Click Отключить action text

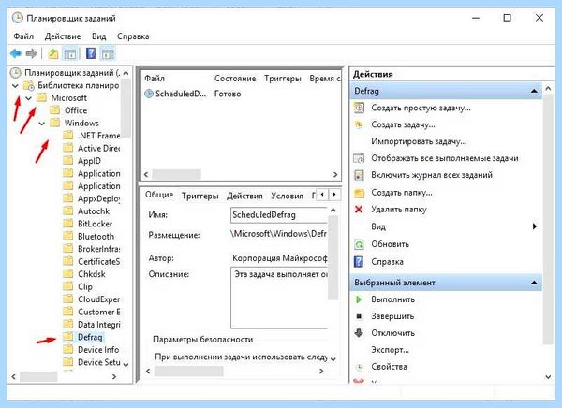point(392,333)
